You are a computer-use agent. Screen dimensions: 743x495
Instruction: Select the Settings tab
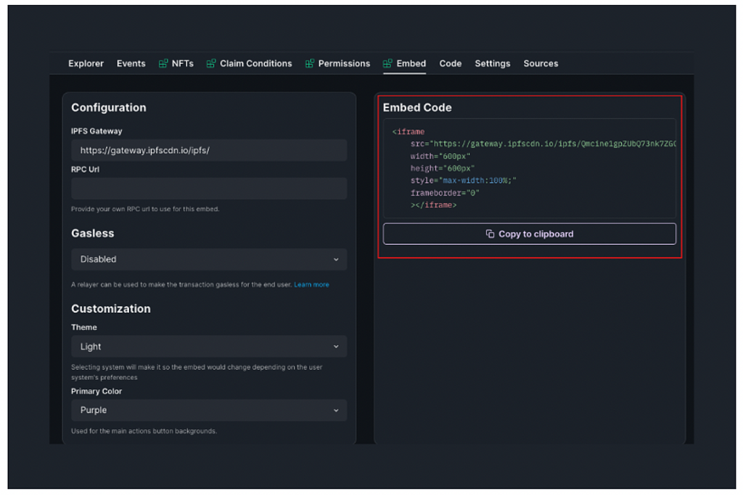click(x=492, y=64)
